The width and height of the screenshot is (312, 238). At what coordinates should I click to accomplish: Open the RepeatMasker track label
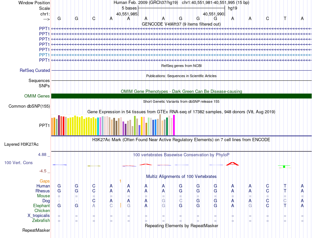click(36, 230)
